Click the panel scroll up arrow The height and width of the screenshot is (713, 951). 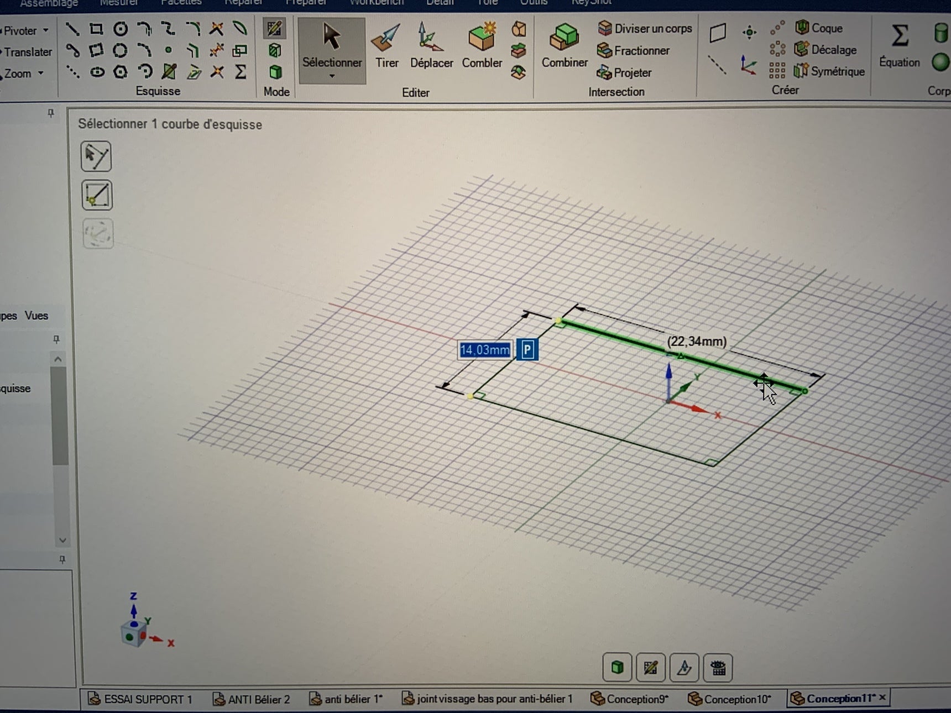tap(59, 359)
